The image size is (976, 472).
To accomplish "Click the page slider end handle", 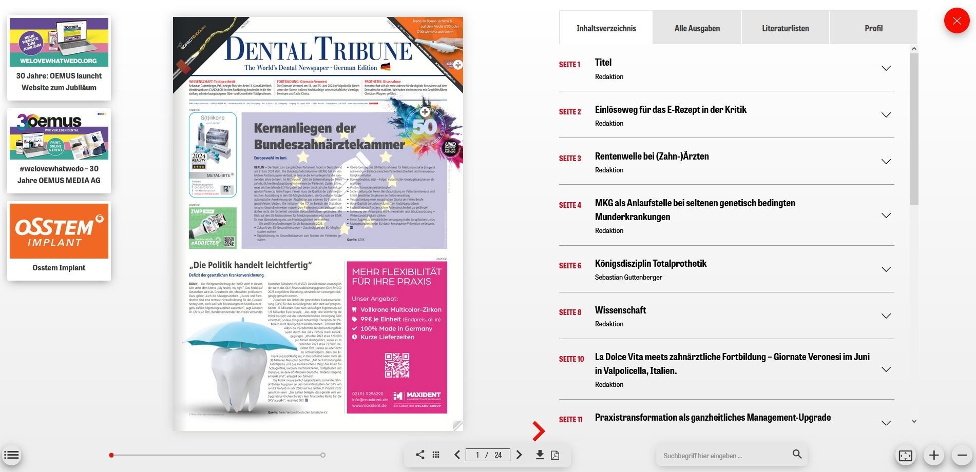I will (323, 455).
